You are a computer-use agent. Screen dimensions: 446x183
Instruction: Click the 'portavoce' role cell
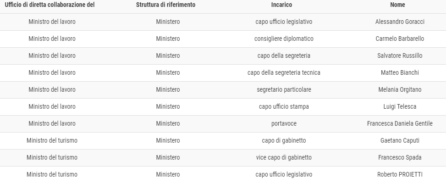[x=284, y=123]
